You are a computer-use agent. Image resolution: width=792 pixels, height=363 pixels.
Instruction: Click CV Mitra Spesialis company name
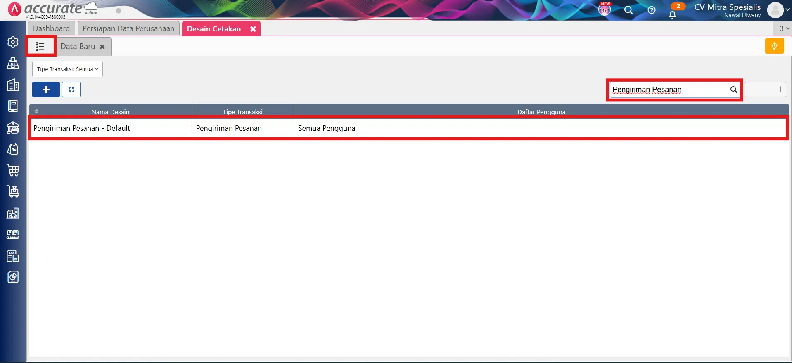click(727, 7)
